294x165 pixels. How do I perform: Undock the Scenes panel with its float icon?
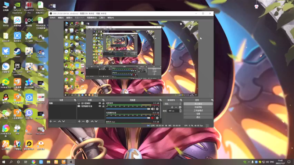[x=75, y=100]
